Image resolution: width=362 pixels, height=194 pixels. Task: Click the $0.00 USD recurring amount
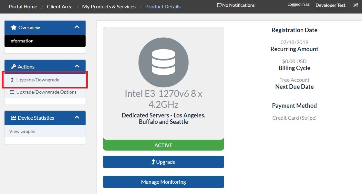point(295,61)
